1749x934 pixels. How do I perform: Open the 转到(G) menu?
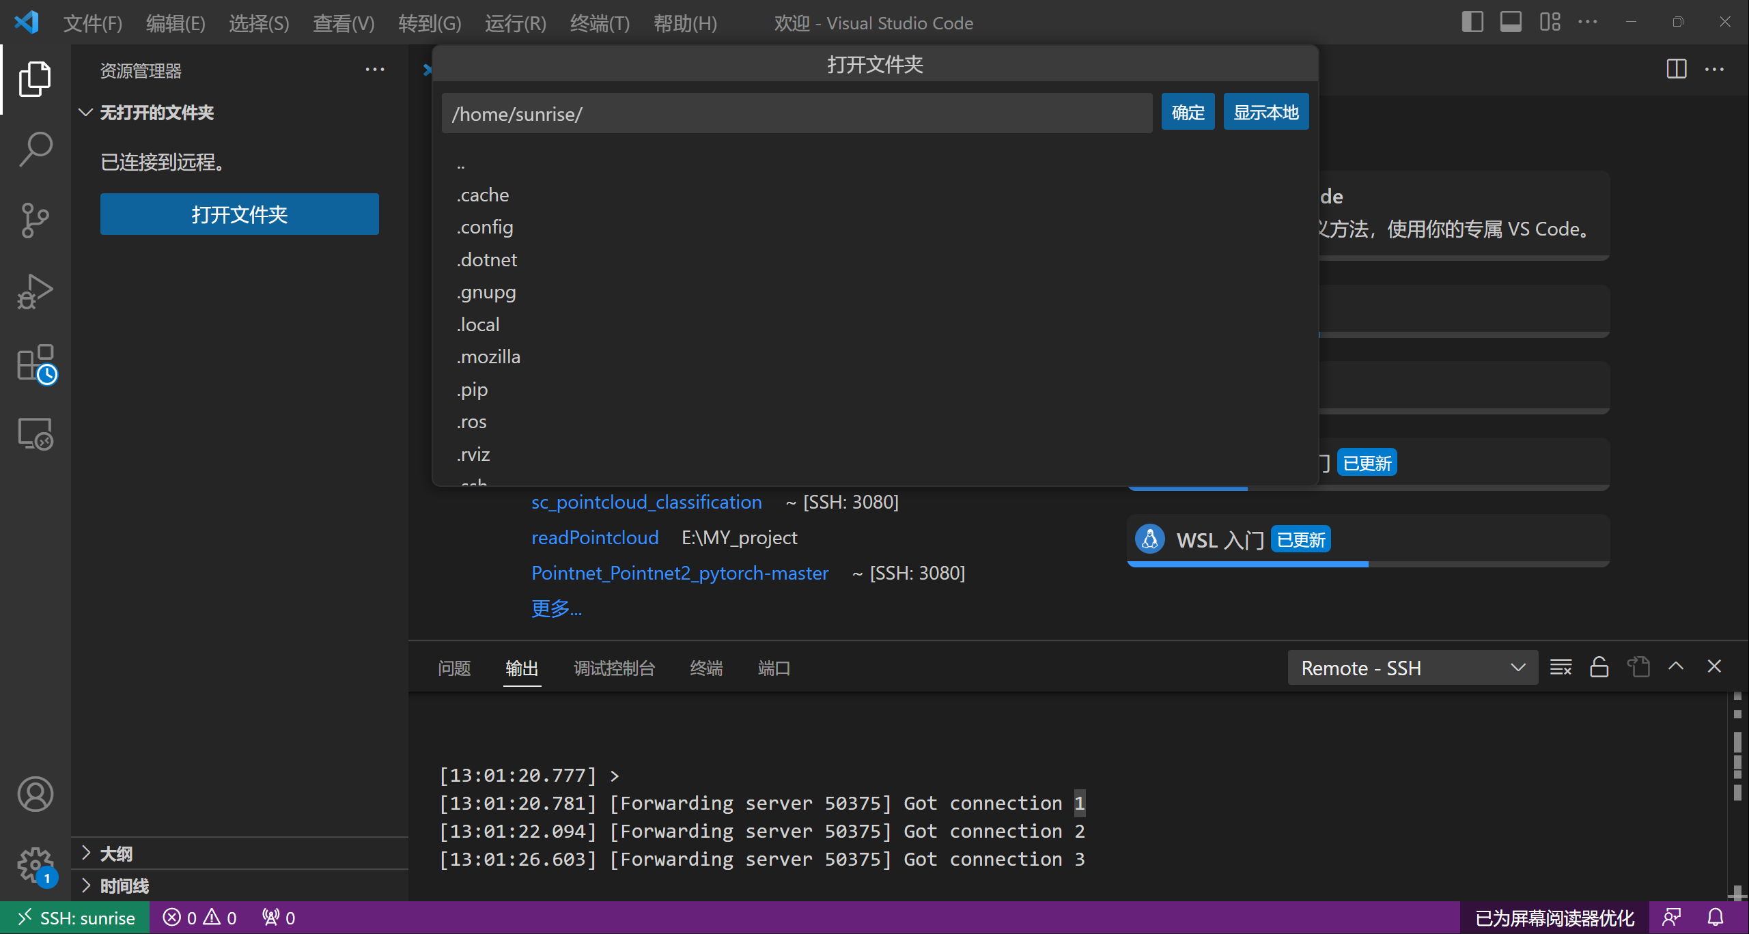pyautogui.click(x=430, y=23)
